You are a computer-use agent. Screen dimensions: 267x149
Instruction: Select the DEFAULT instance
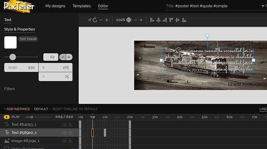click(41, 109)
